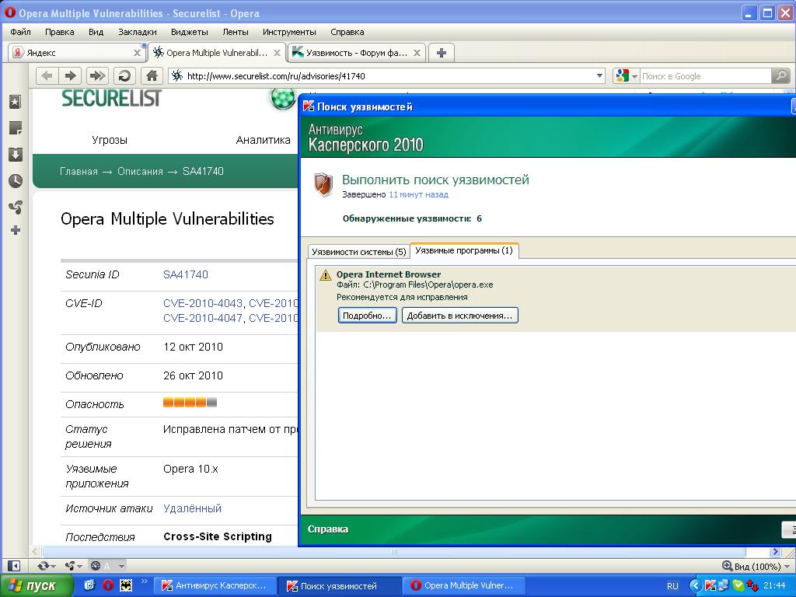Launch Opera from quick launch bar
This screenshot has height=597, width=796.
tap(107, 585)
